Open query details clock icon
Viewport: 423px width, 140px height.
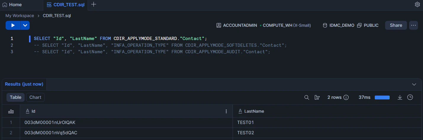(x=410, y=97)
